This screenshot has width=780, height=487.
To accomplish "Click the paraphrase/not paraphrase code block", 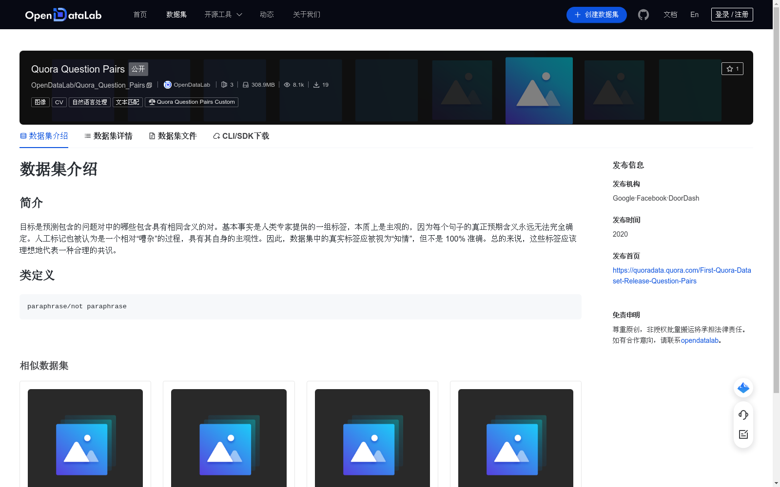I will coord(300,307).
